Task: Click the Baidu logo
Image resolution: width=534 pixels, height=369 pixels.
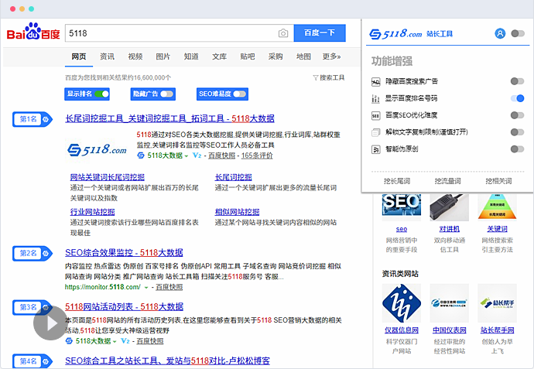Action: click(33, 32)
